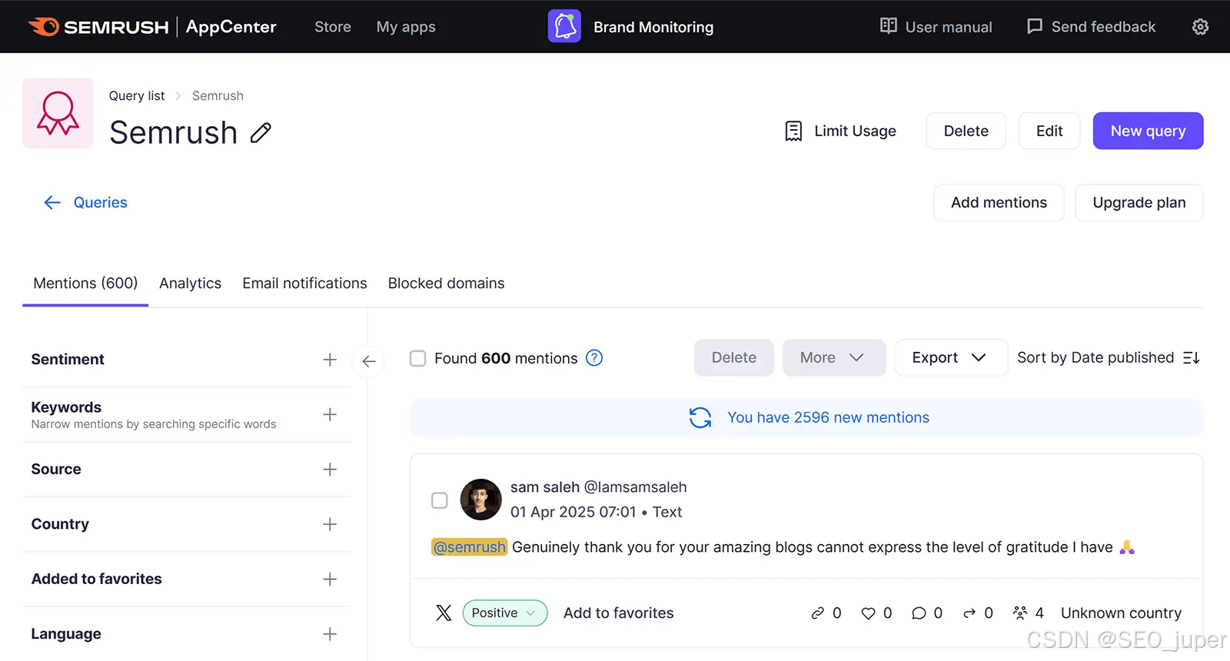Open the Blocked domains tab
Screen dimensions: 1230x661
(x=446, y=284)
